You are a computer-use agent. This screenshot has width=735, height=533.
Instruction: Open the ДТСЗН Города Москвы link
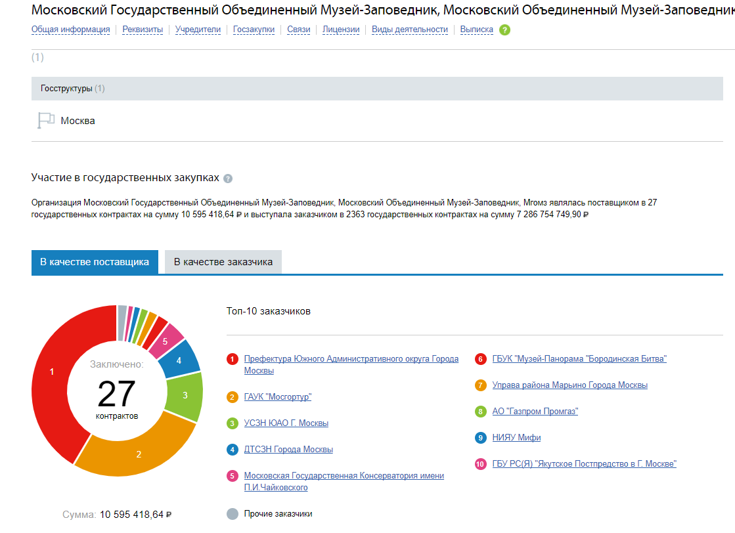pyautogui.click(x=288, y=450)
